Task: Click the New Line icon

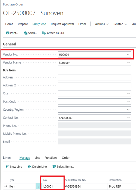Action: tap(7, 166)
